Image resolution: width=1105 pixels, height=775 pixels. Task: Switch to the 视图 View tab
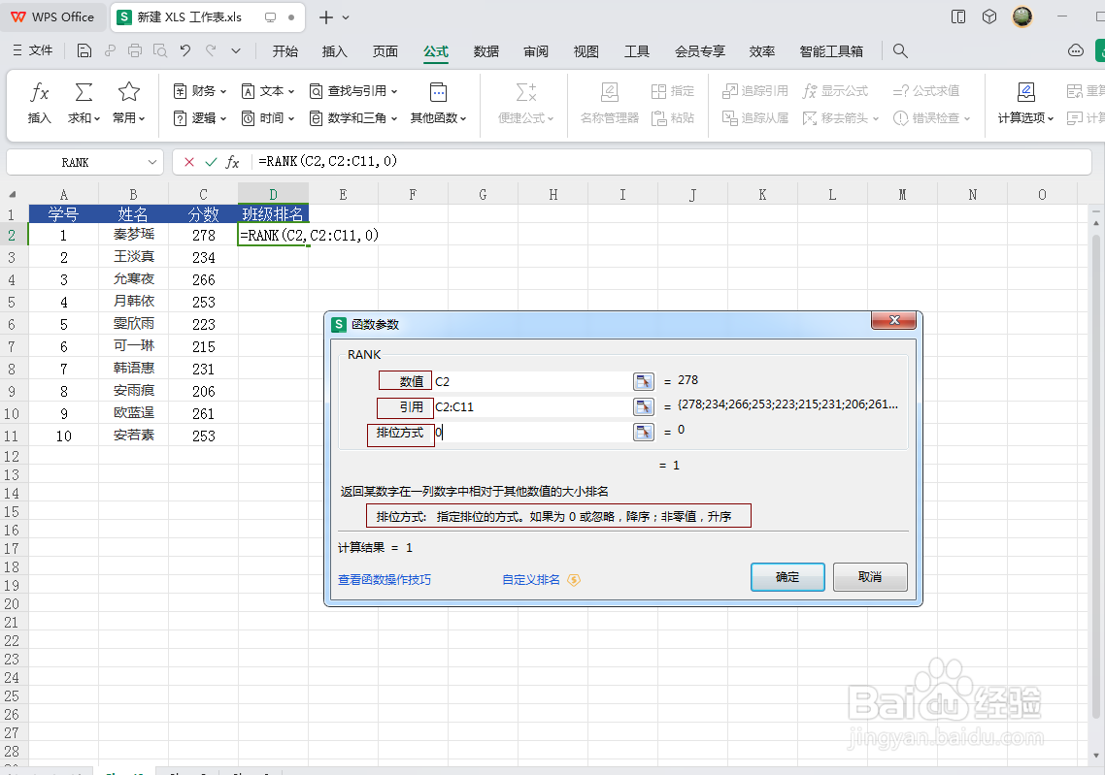[586, 51]
